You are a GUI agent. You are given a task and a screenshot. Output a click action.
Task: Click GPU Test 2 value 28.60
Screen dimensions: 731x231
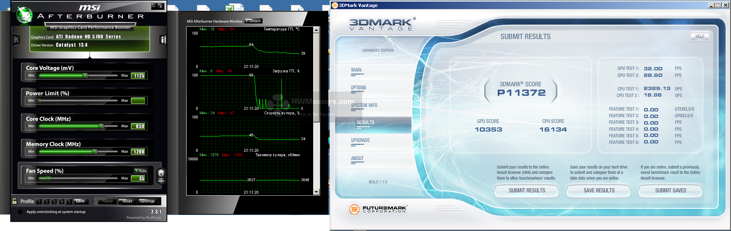point(653,76)
